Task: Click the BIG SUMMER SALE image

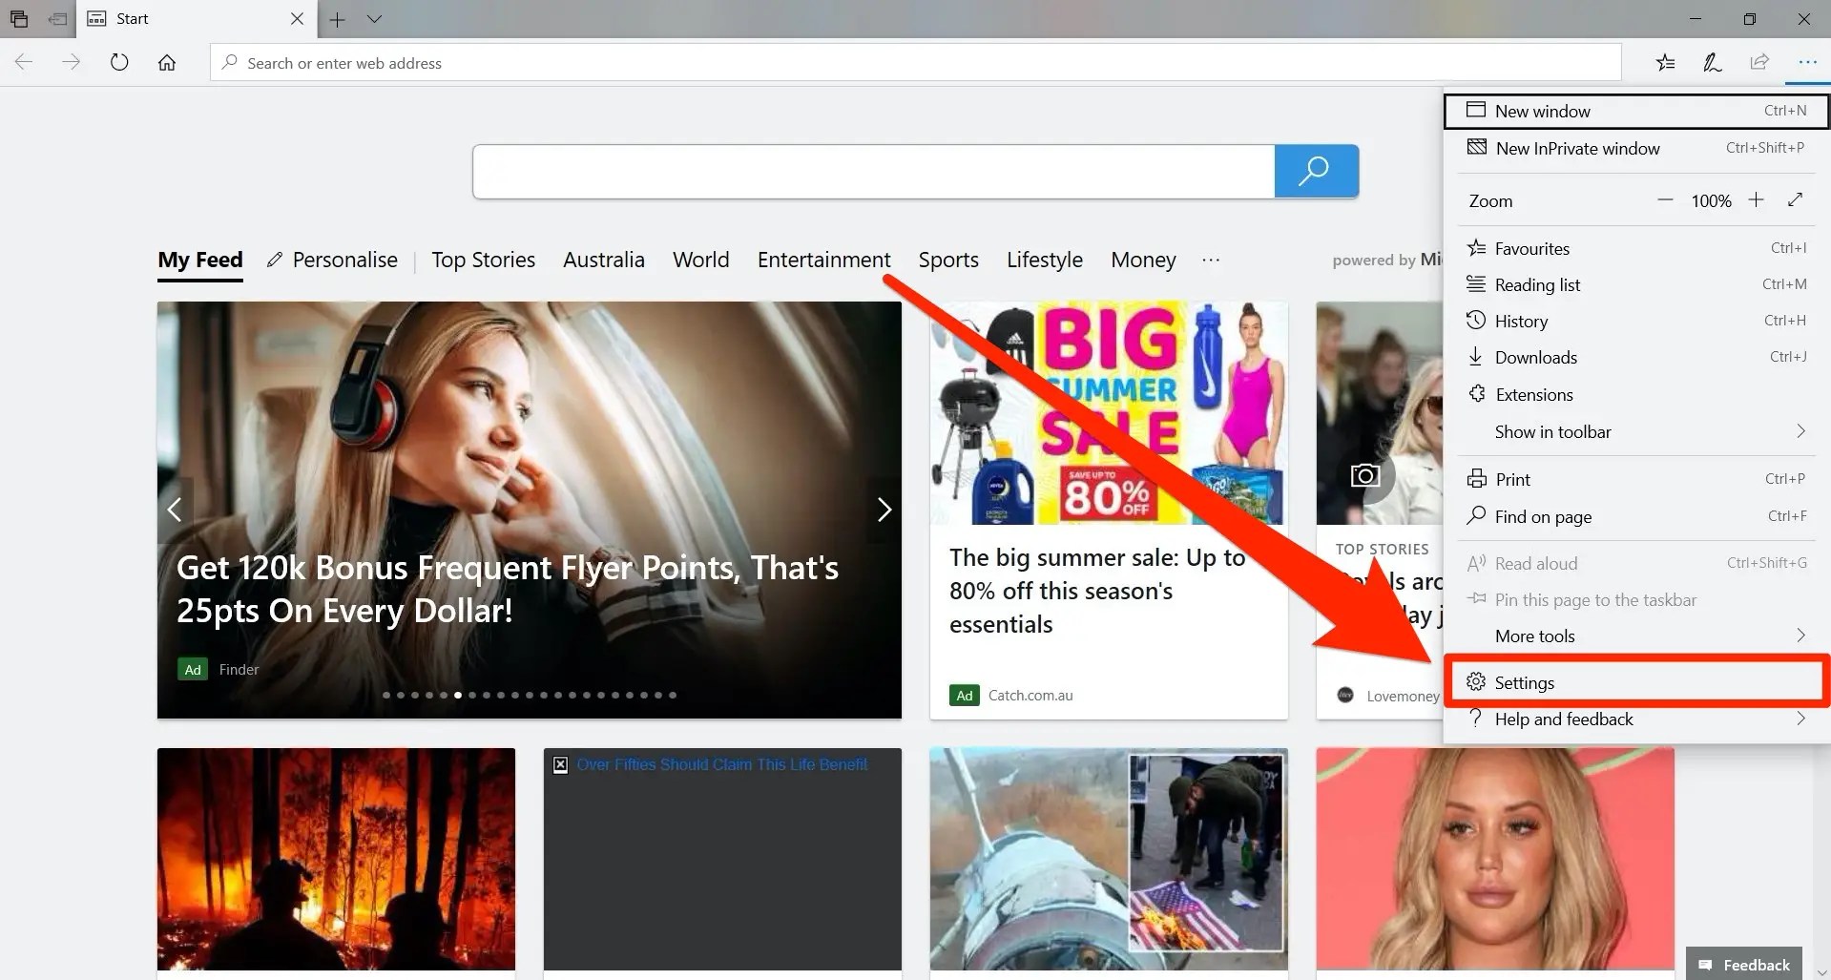Action: pyautogui.click(x=1109, y=413)
